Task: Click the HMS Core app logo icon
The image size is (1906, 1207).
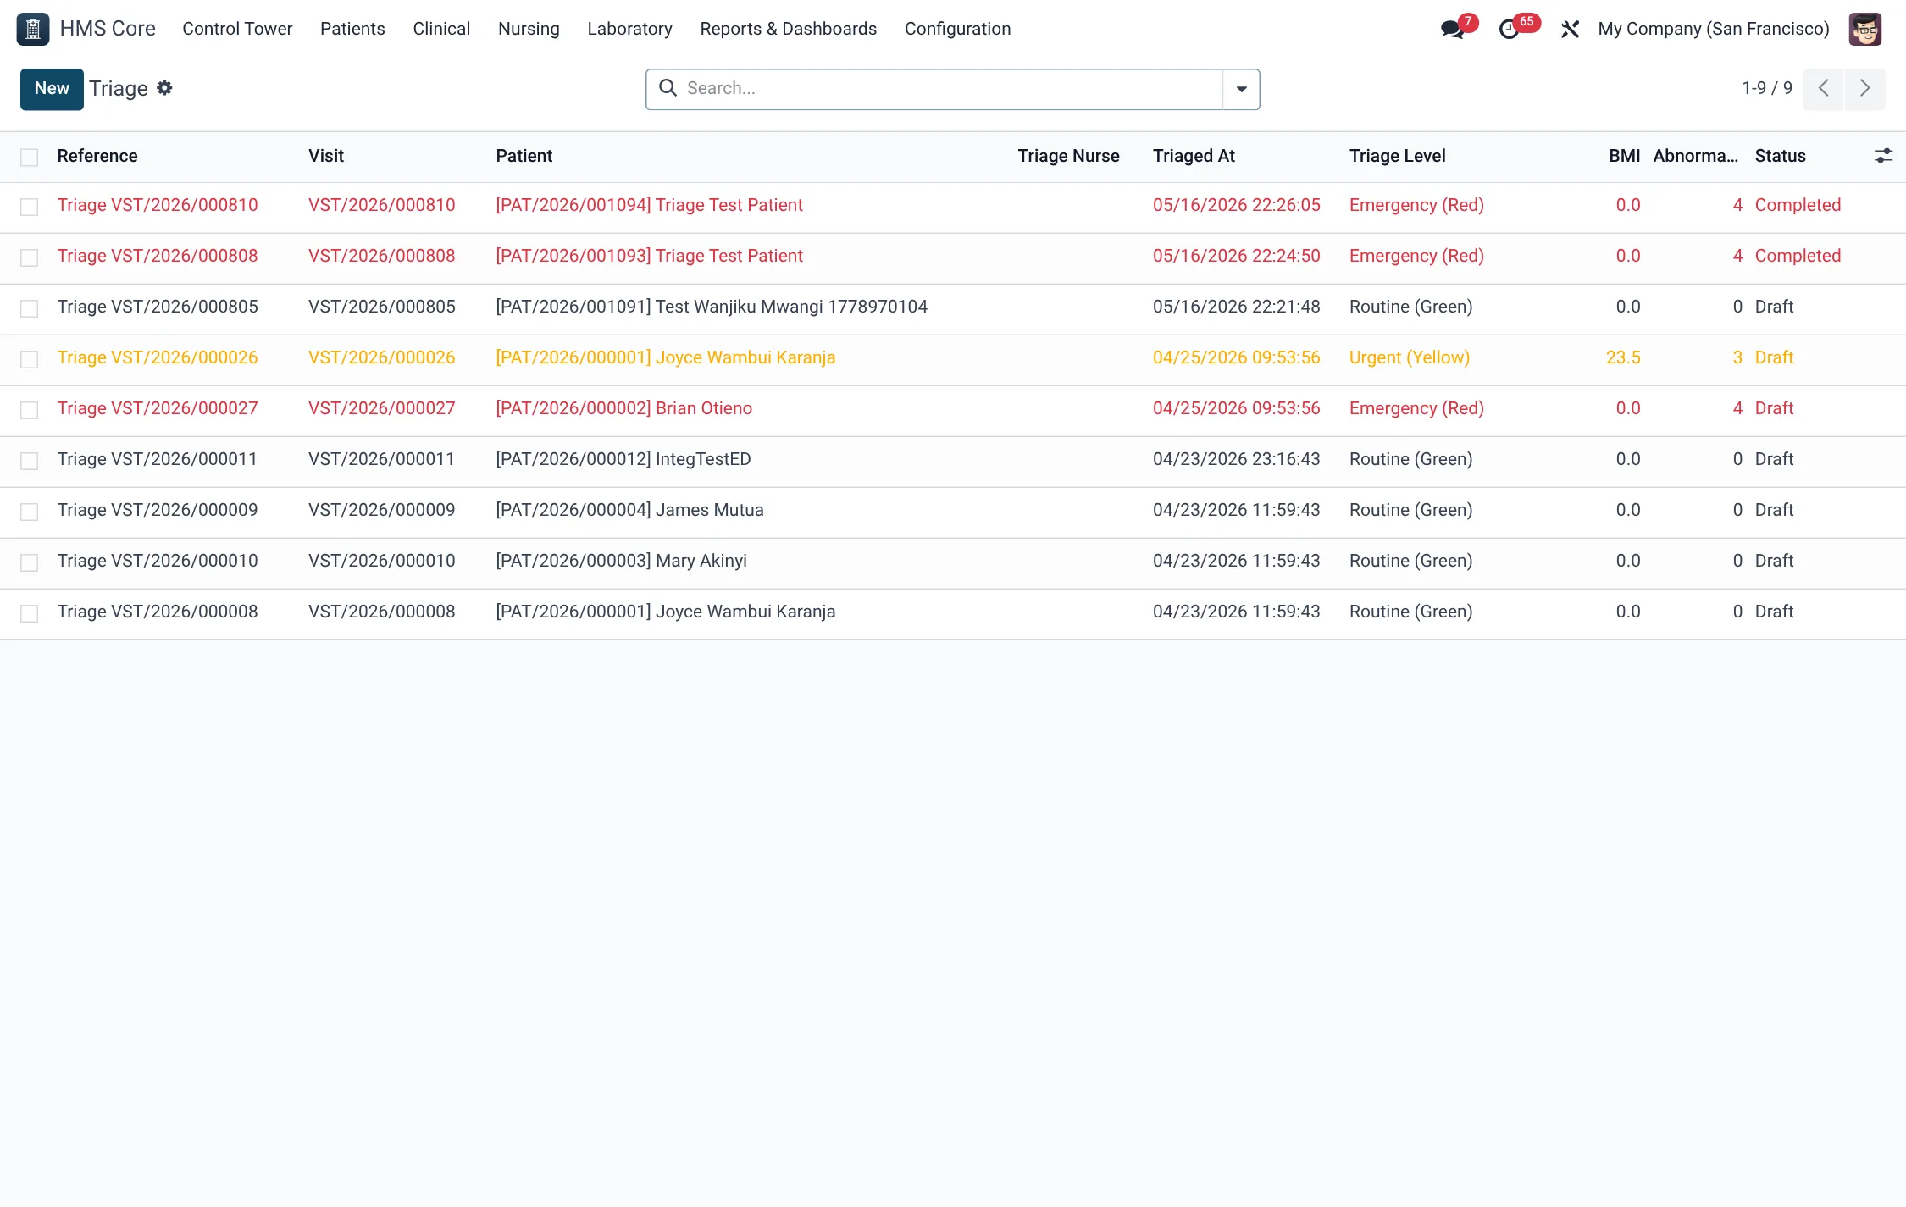Action: tap(33, 29)
